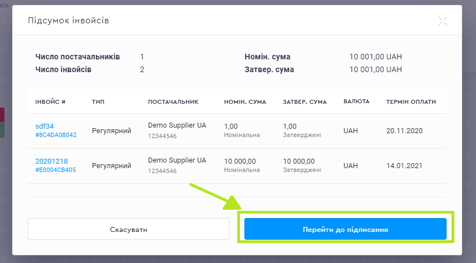
Task: Sort by Інвойс # column header
Action: (x=51, y=102)
